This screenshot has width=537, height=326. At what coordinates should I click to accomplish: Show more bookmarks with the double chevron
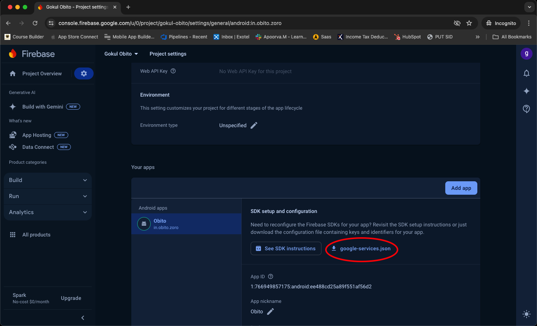[x=478, y=37]
